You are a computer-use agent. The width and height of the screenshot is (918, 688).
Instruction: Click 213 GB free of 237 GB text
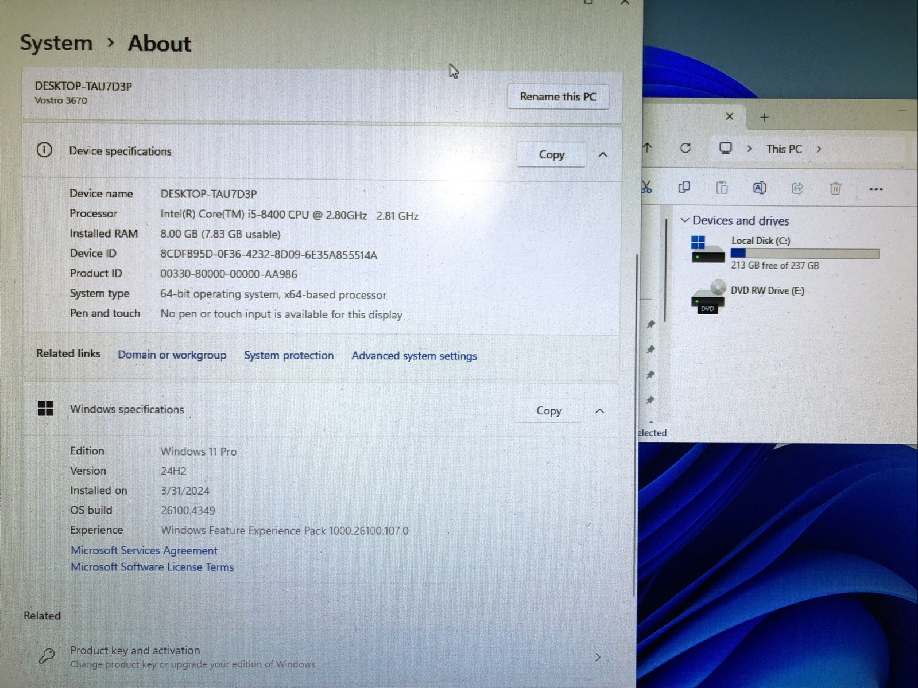point(775,265)
